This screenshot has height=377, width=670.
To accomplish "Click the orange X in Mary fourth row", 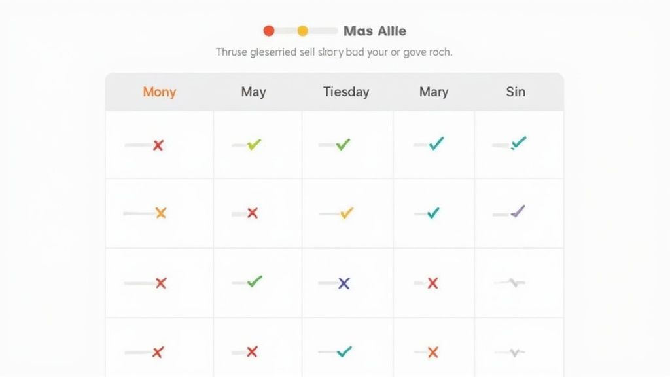I will pyautogui.click(x=432, y=353).
